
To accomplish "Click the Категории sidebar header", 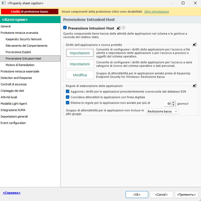I will pyautogui.click(x=30, y=20).
